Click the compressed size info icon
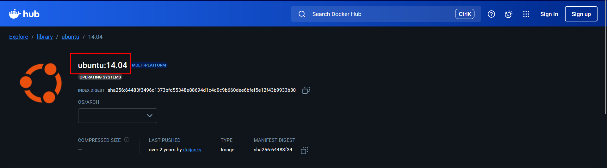The width and height of the screenshot is (607, 168). click(127, 140)
